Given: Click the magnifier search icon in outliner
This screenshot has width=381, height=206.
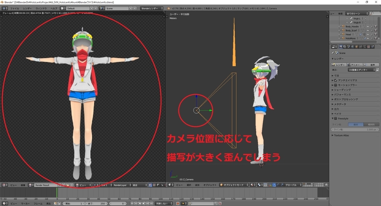Looking at the screenshot, I should (x=372, y=13).
